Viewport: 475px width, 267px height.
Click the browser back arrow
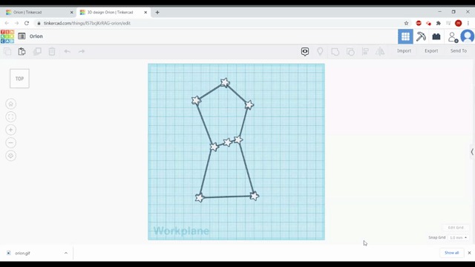point(7,23)
